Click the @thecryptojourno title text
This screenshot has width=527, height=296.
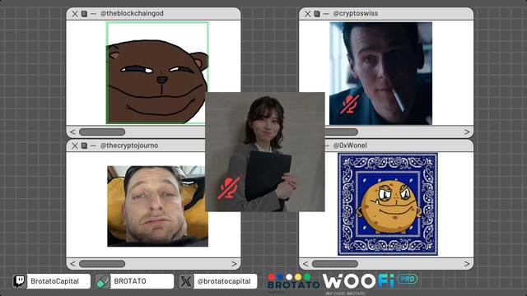pos(129,146)
